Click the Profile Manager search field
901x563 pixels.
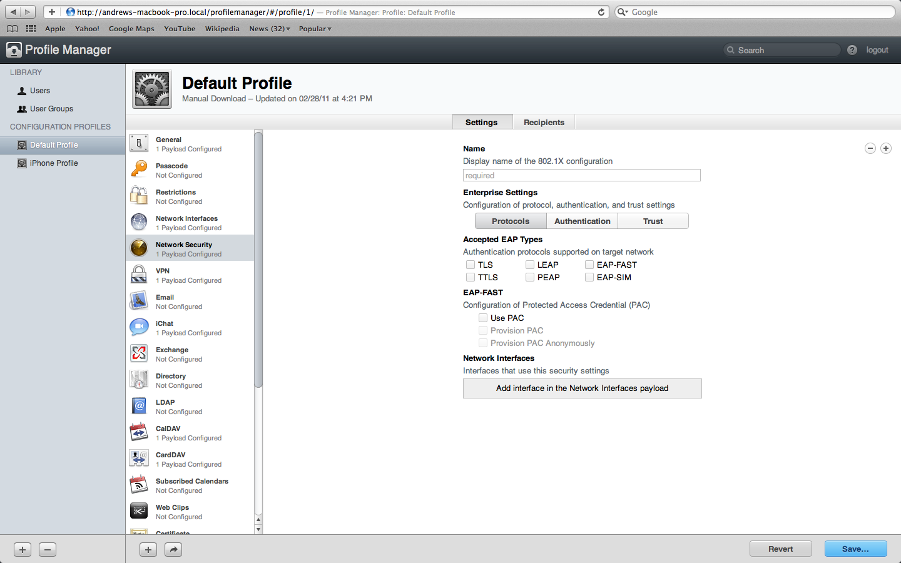782,50
